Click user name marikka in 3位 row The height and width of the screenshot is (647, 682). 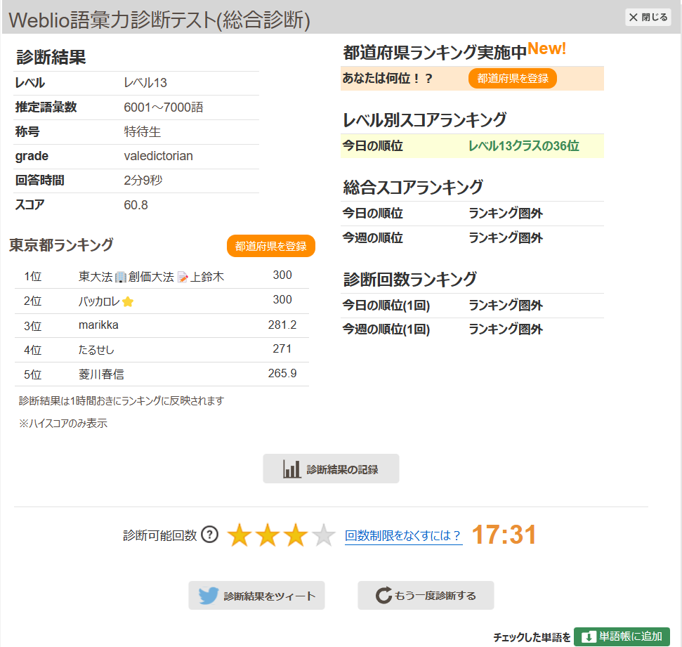[x=98, y=325]
